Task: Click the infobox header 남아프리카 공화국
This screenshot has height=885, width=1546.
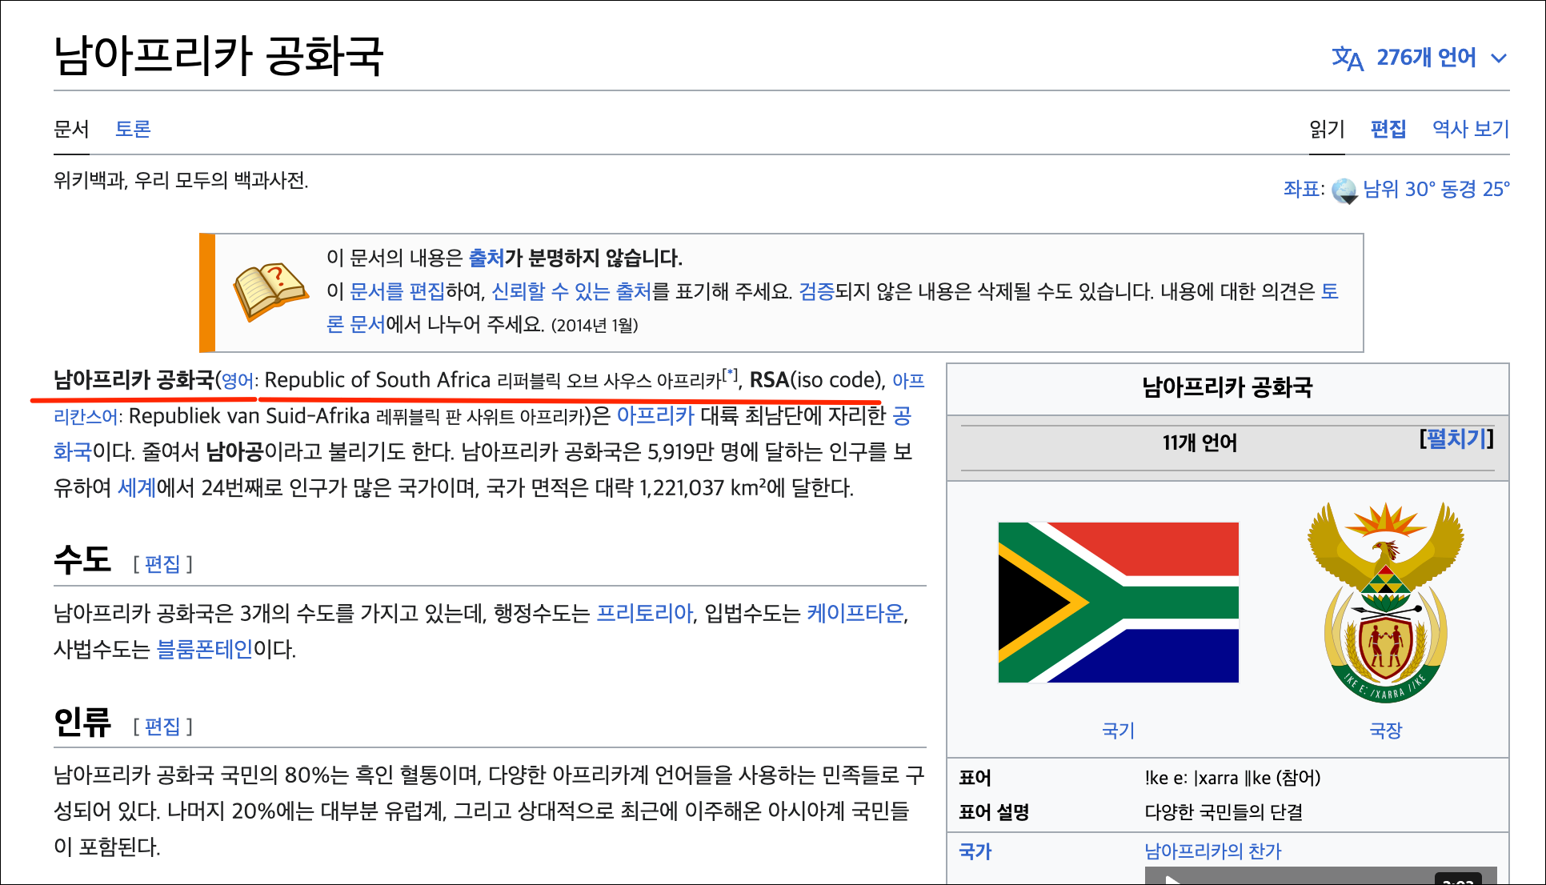Action: tap(1228, 387)
